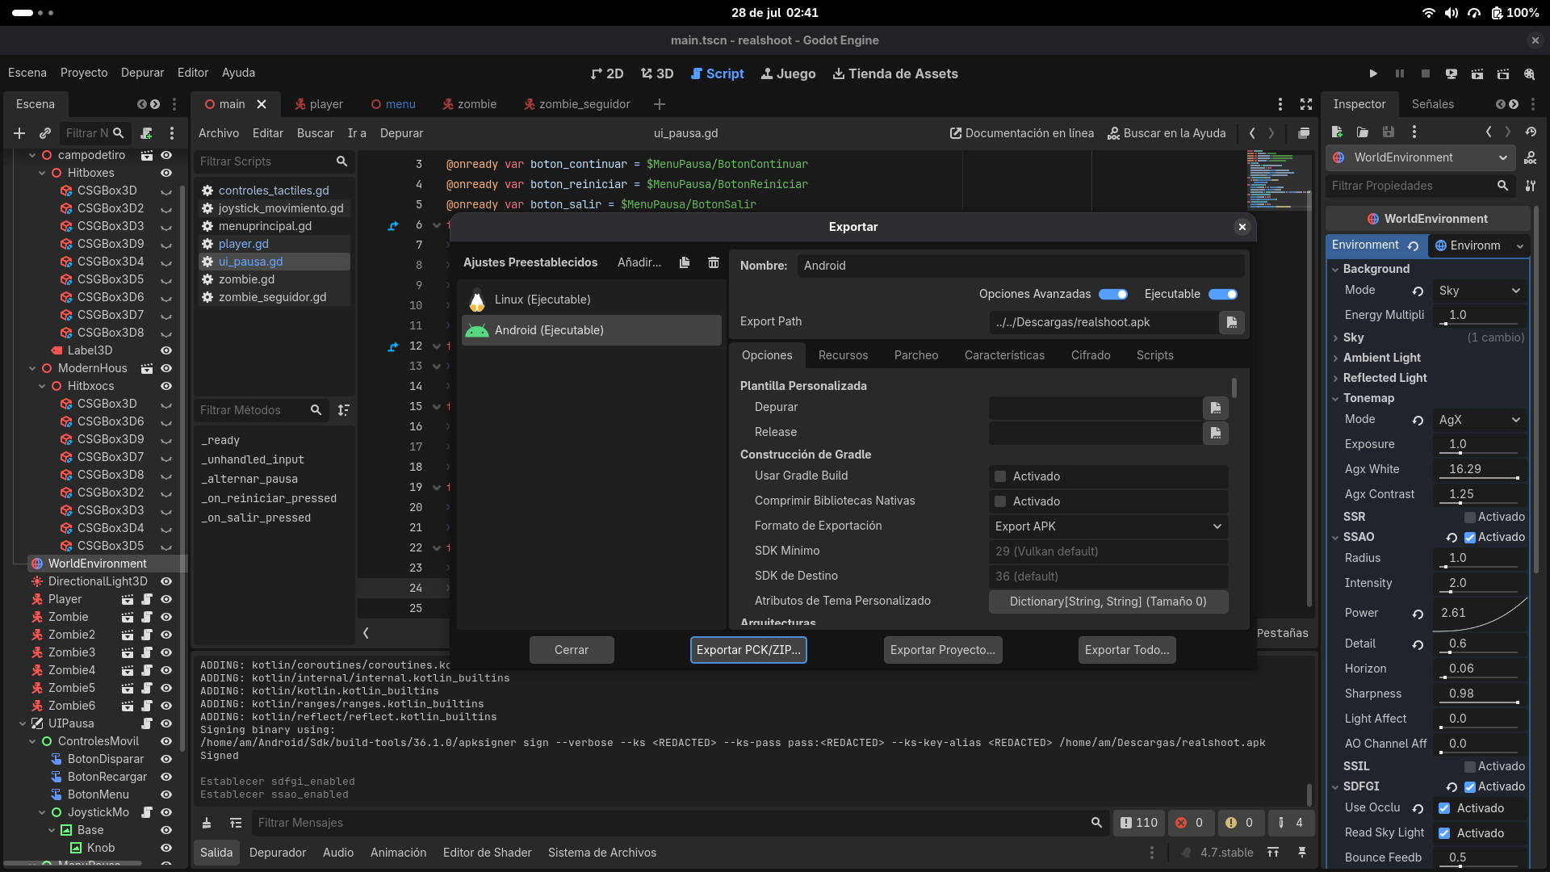Toggle distraction-free mode expand icon
The width and height of the screenshot is (1550, 872).
click(x=1306, y=104)
